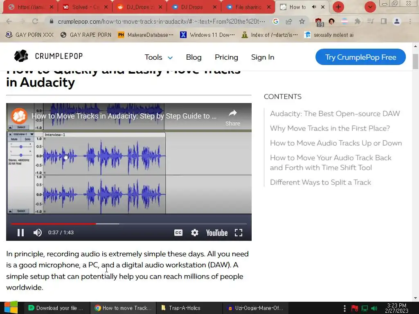The width and height of the screenshot is (419, 314).
Task: Open Index of /~dartz bookmark
Action: 269,35
